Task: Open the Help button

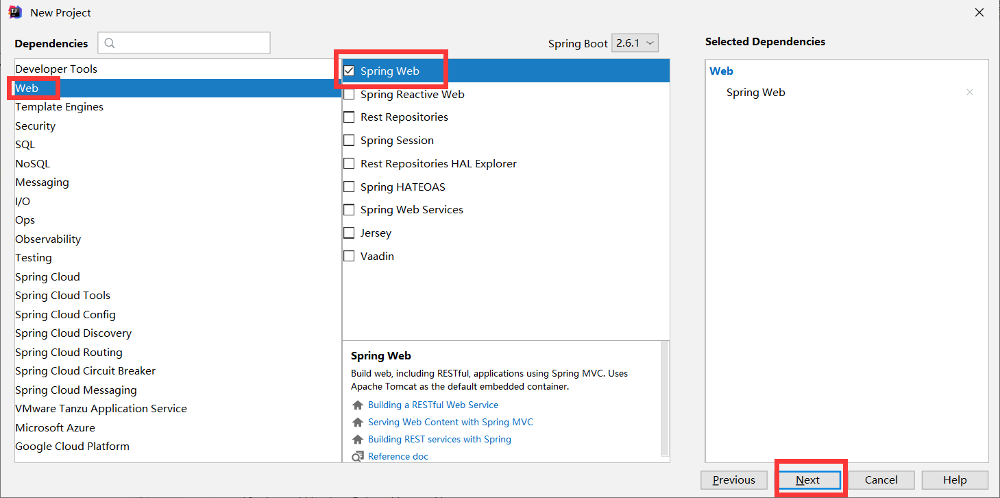Action: (x=955, y=480)
